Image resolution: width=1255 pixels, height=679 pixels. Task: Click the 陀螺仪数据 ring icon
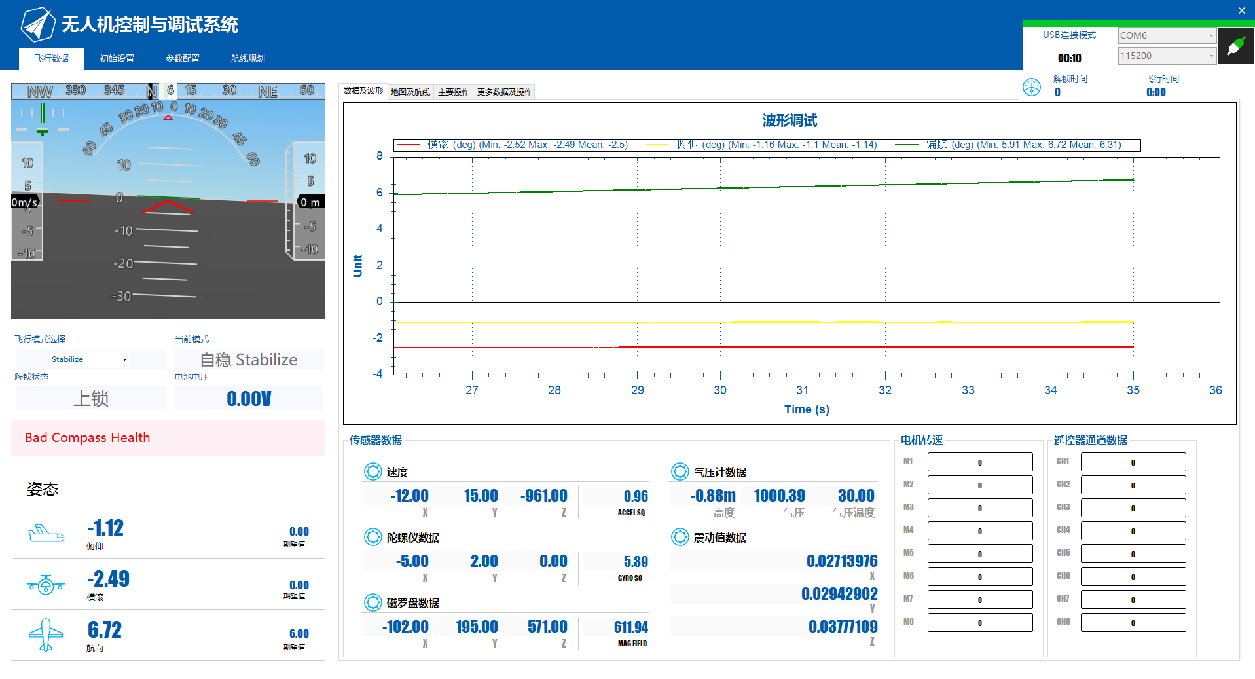[x=373, y=537]
